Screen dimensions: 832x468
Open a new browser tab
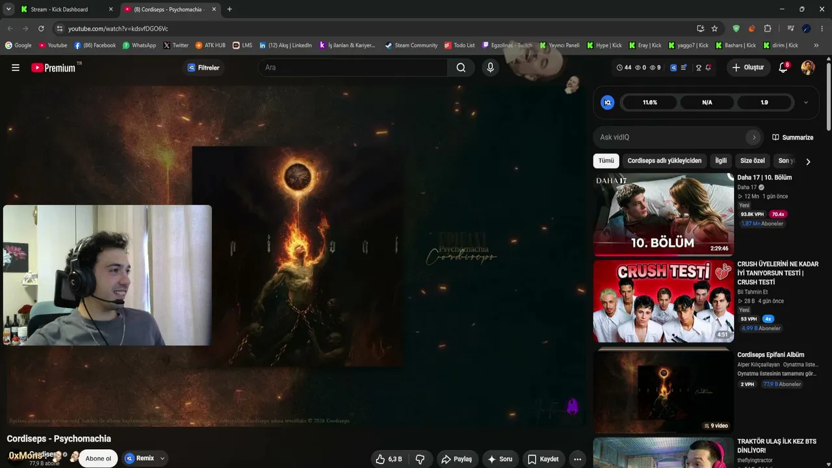pyautogui.click(x=229, y=9)
